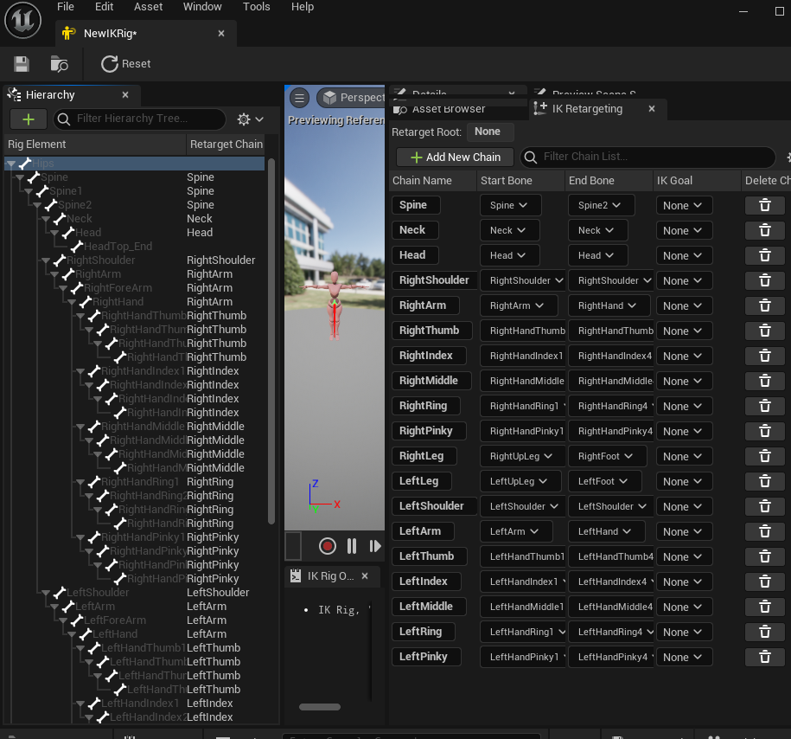Edit the RightPinky chain name
Image resolution: width=791 pixels, height=739 pixels.
pyautogui.click(x=430, y=431)
